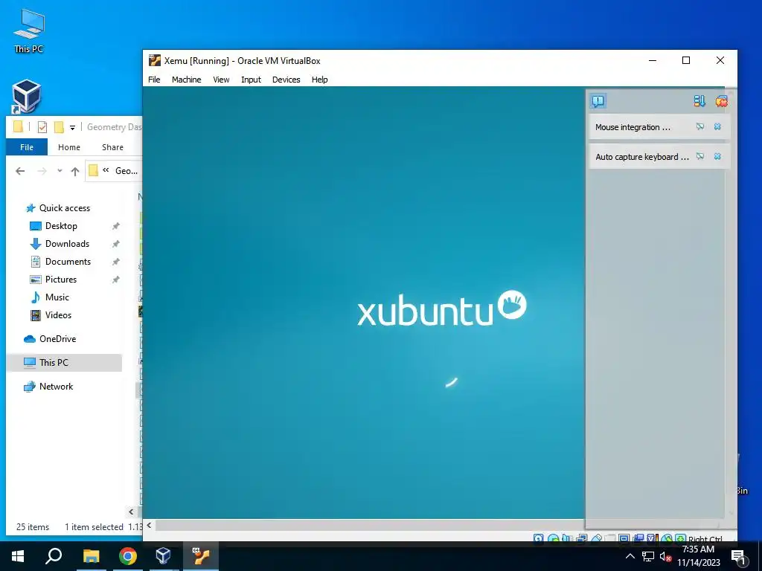This screenshot has width=762, height=571.
Task: Open the Machine menu
Action: (x=186, y=80)
